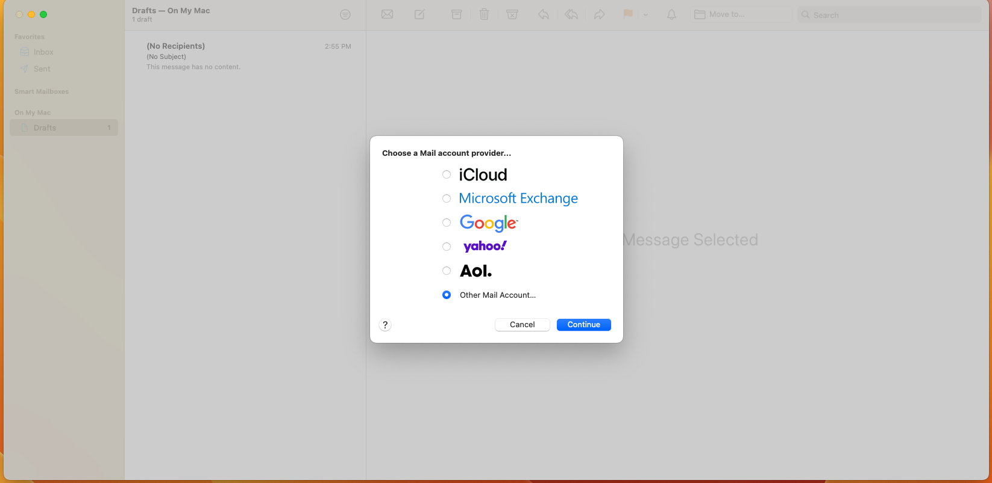The height and width of the screenshot is (483, 992).
Task: Click the orange Flag icon
Action: (628, 14)
